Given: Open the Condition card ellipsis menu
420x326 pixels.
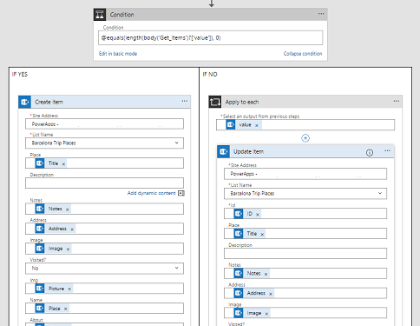Looking at the screenshot, I should (x=321, y=14).
